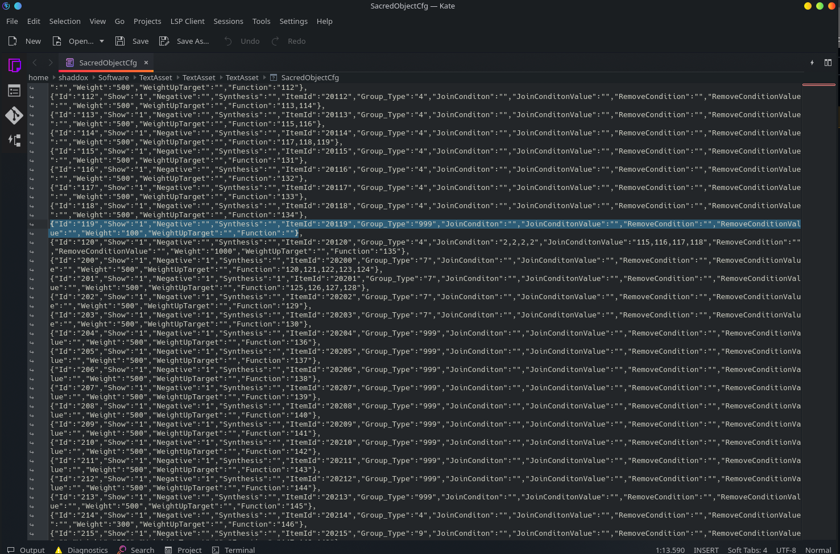The height and width of the screenshot is (554, 840).
Task: Close the SacredObjectCfg tab
Action: coord(146,63)
